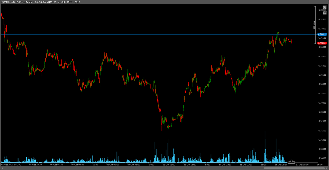Click the red horizontal price line on the chart
The image size is (329, 170).
158,43
